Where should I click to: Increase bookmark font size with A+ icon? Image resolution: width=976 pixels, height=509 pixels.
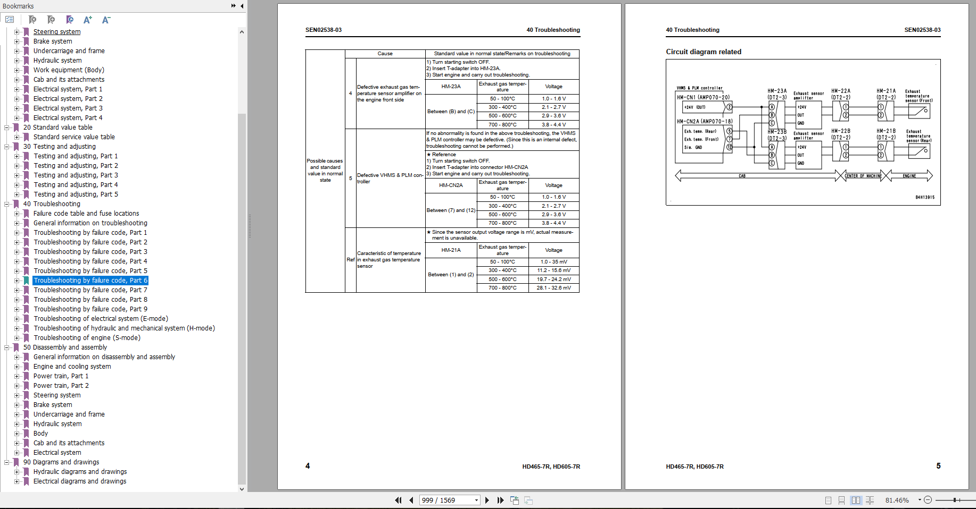tap(88, 20)
